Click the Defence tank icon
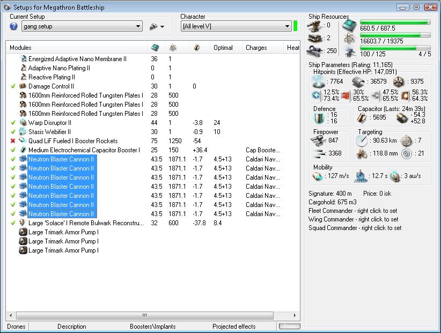The height and width of the screenshot is (333, 441). coord(319,118)
